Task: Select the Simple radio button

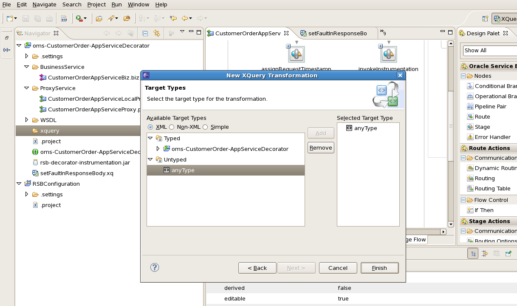Action: pos(205,127)
